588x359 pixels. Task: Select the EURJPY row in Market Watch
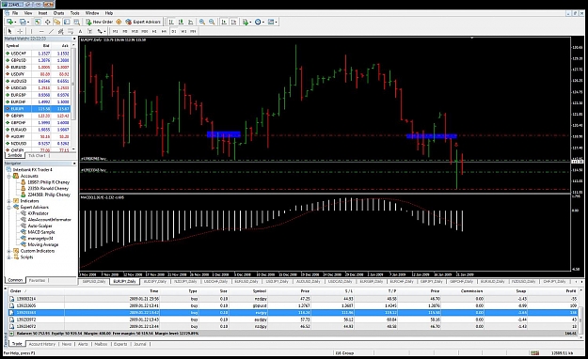[x=37, y=109]
